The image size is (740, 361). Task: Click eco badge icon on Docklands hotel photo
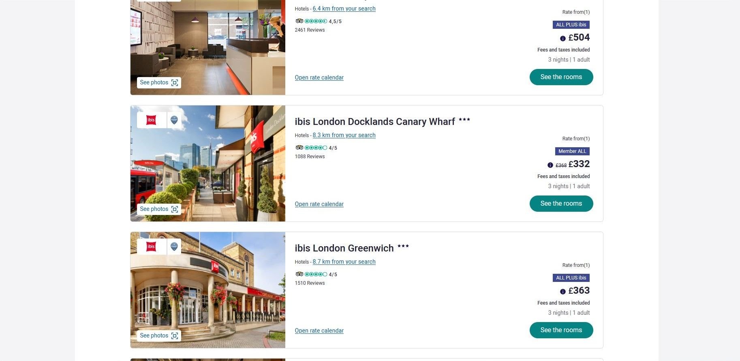(174, 120)
